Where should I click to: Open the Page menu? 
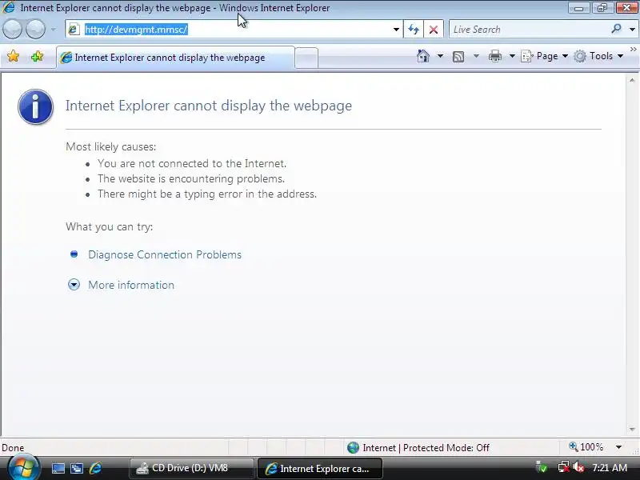point(545,56)
